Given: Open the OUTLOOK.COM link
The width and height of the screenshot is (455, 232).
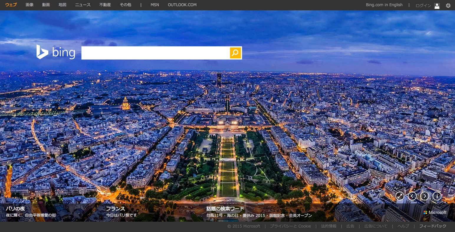Looking at the screenshot, I should pyautogui.click(x=182, y=5).
